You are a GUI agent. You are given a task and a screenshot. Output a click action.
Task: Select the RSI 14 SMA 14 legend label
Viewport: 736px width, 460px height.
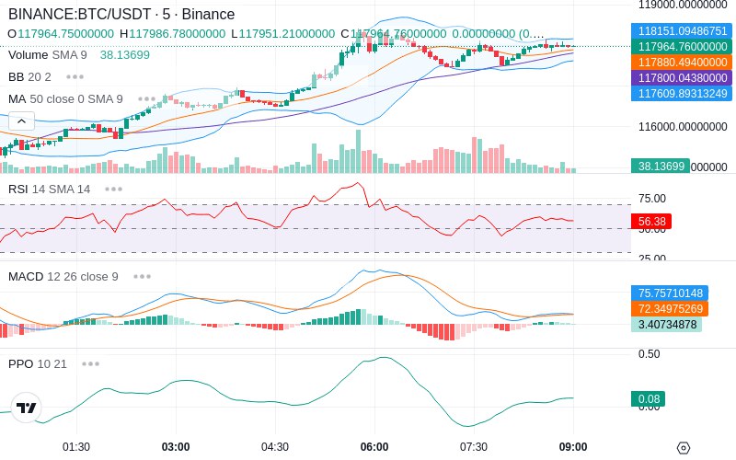pyautogui.click(x=50, y=190)
